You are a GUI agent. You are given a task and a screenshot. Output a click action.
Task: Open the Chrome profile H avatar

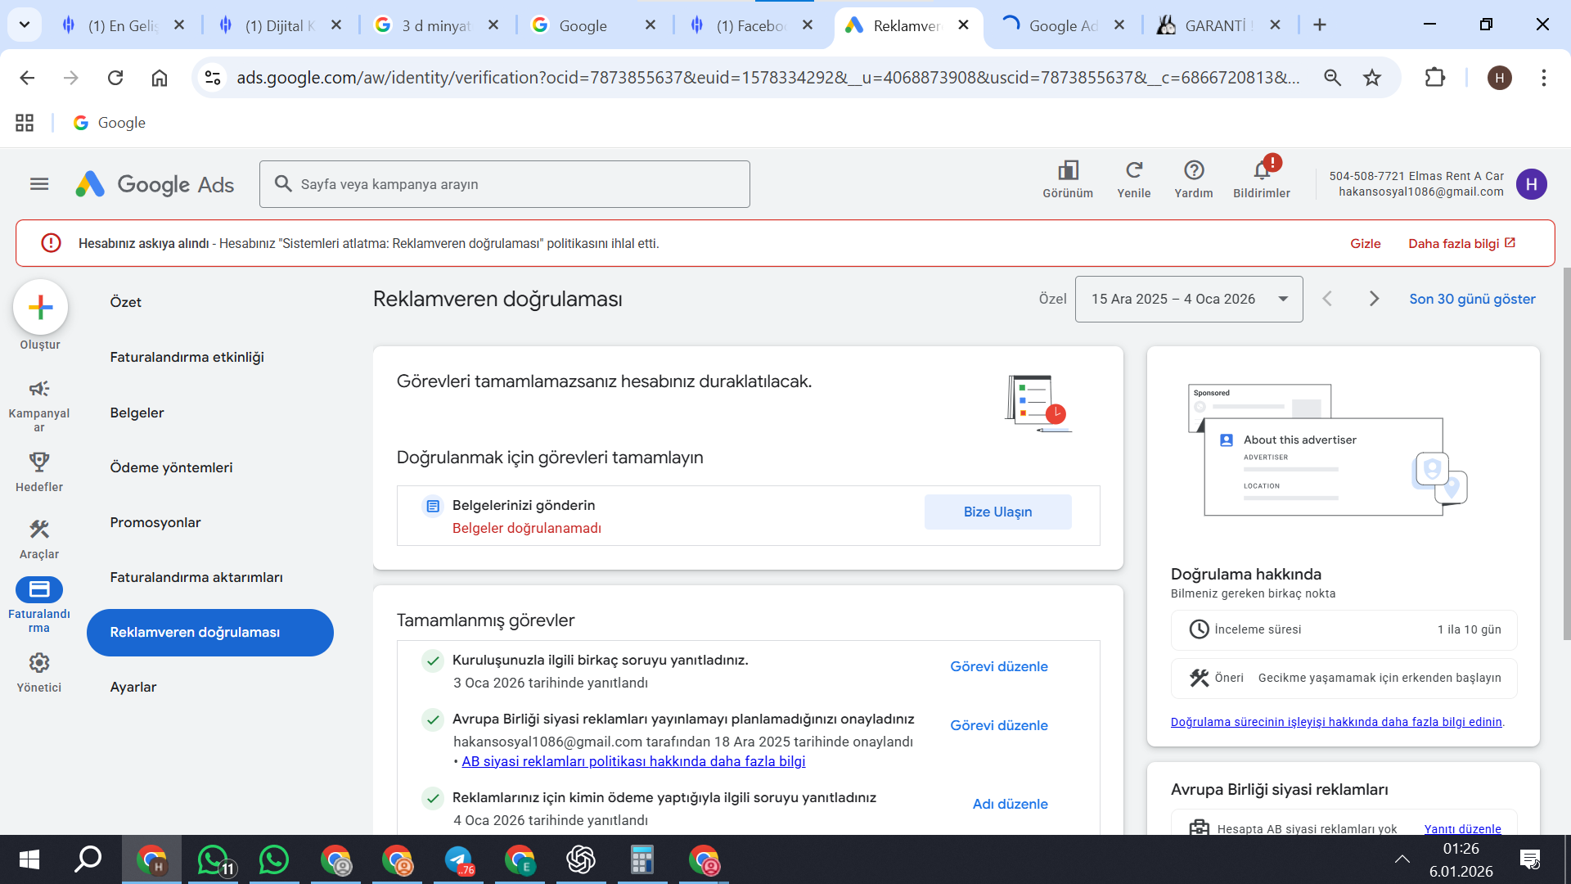tap(1500, 78)
